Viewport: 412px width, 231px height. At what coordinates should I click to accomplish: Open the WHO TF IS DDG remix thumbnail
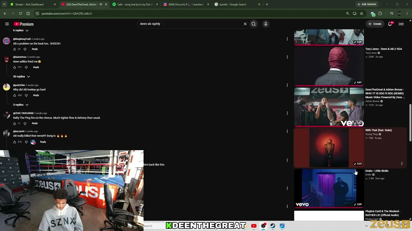[329, 107]
